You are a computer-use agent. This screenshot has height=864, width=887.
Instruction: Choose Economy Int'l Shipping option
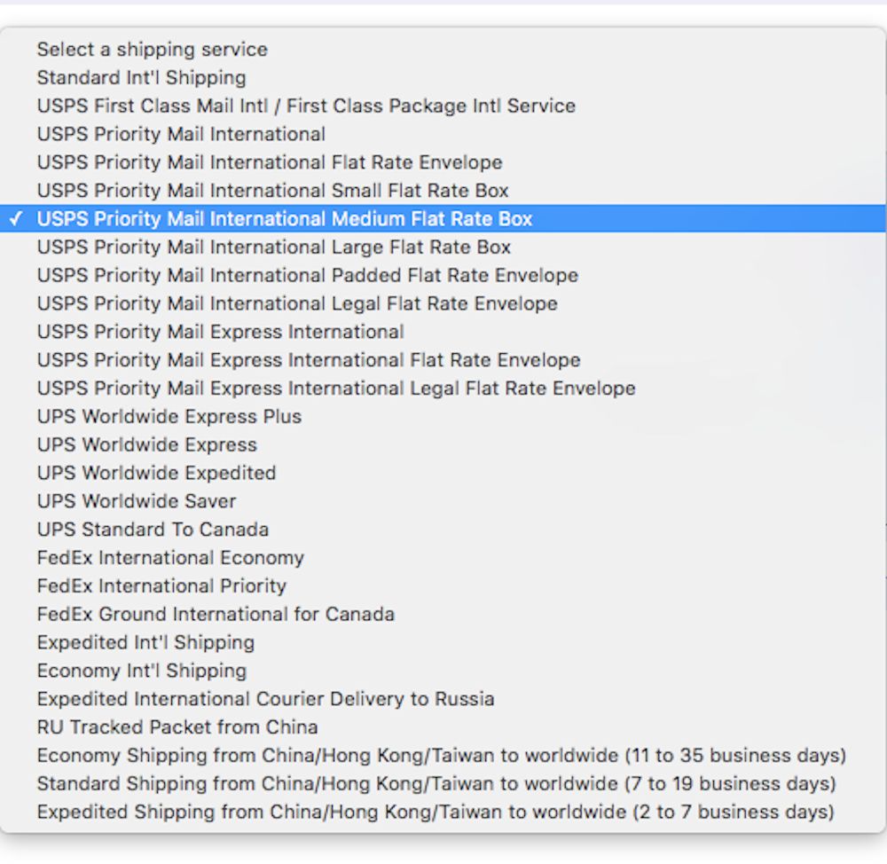click(x=443, y=671)
